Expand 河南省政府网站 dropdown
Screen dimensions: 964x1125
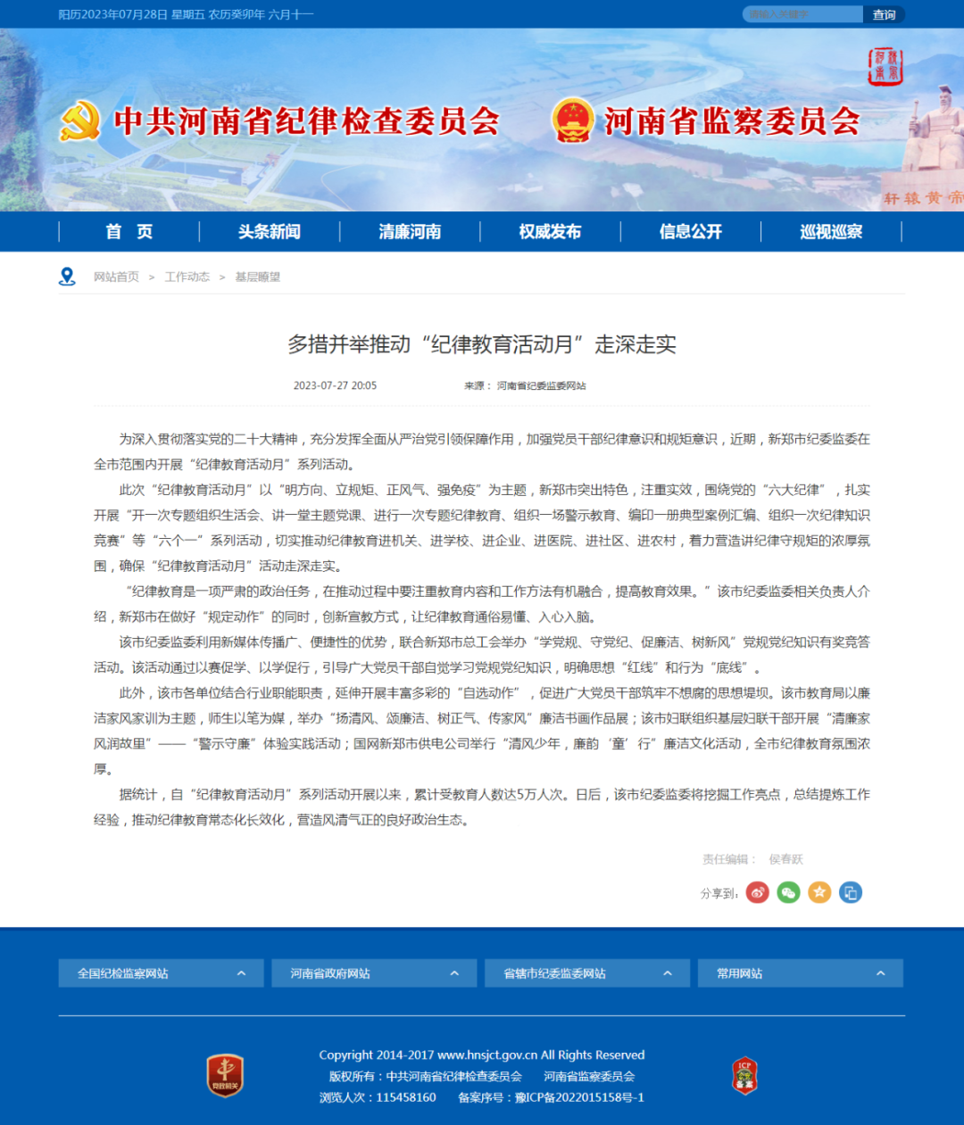point(374,973)
